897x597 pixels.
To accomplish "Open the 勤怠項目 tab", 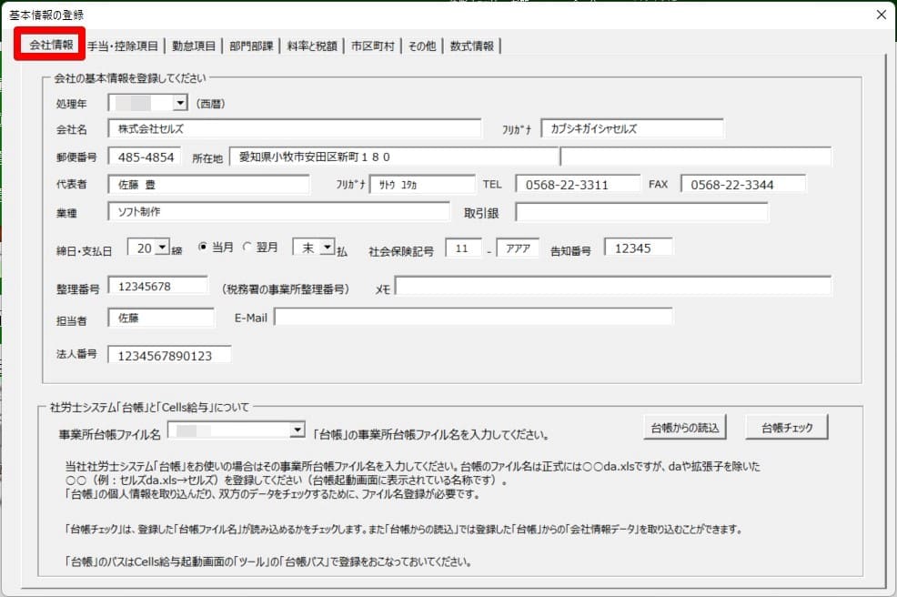I will 193,46.
